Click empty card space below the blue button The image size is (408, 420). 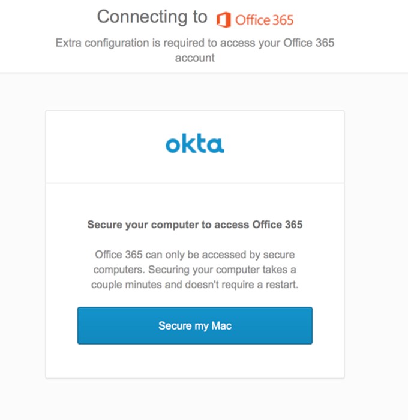click(194, 361)
